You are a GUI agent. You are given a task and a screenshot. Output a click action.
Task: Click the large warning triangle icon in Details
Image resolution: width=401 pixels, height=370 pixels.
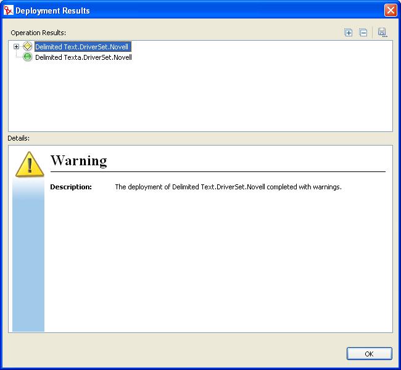30,164
